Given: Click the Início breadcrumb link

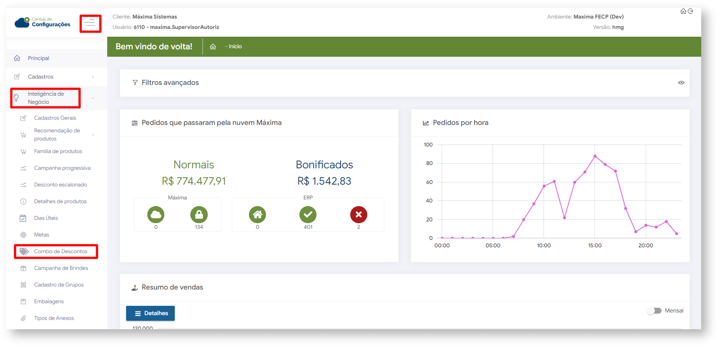Looking at the screenshot, I should click(235, 47).
